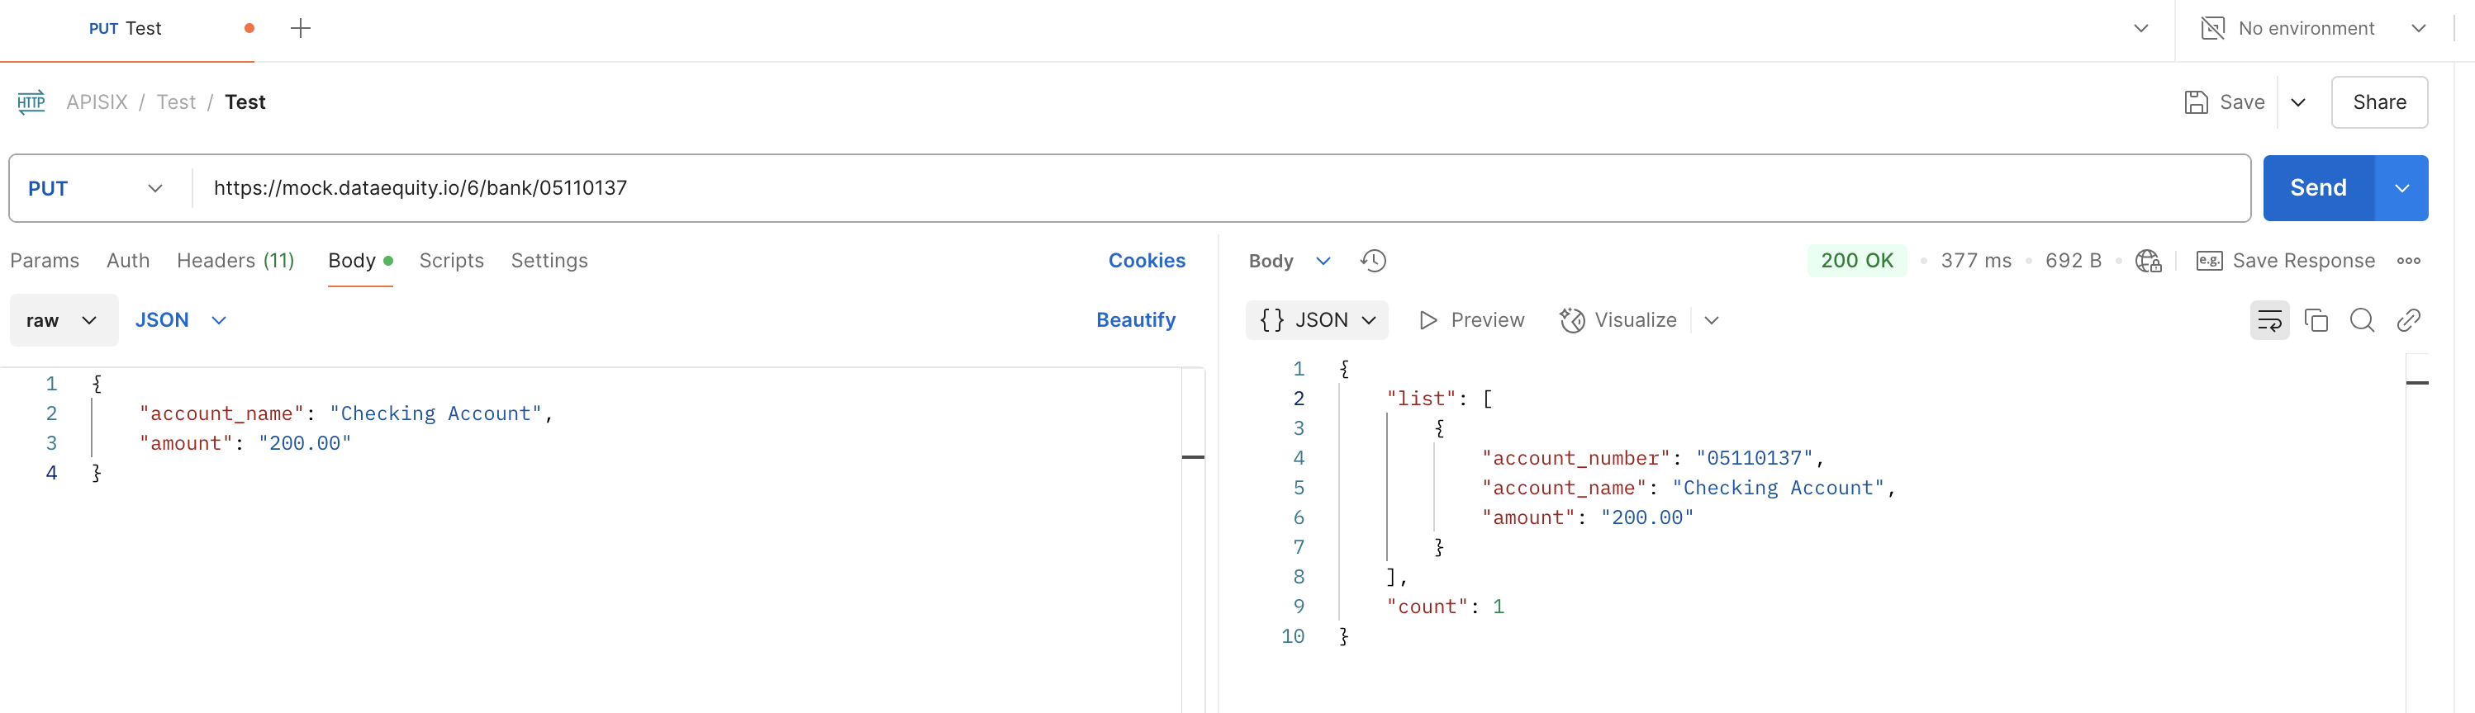Viewport: 2475px width, 713px height.
Task: Click the Preview play icon
Action: [x=1428, y=320]
